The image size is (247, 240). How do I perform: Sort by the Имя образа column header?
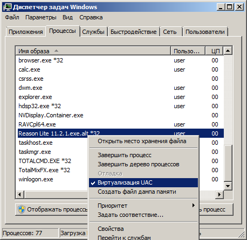(x=93, y=51)
